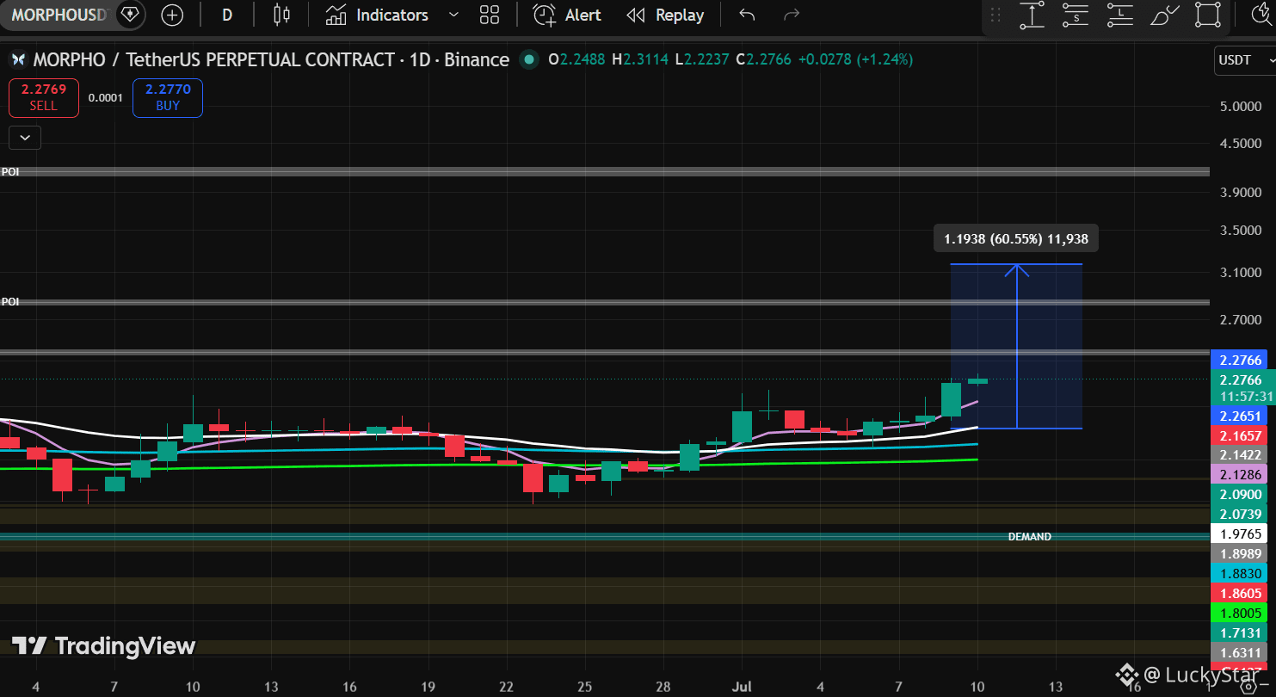Click the Jul label on time axis
Viewport: 1276px width, 697px height.
pos(742,687)
